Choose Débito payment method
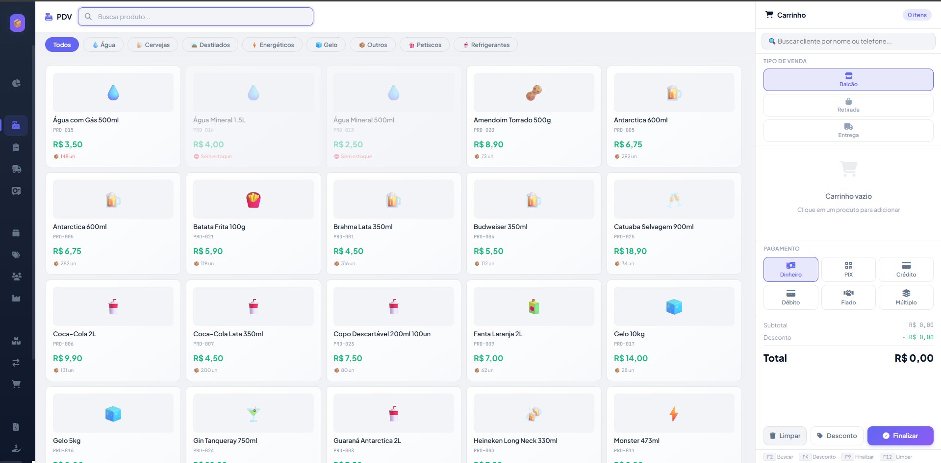 pyautogui.click(x=791, y=297)
